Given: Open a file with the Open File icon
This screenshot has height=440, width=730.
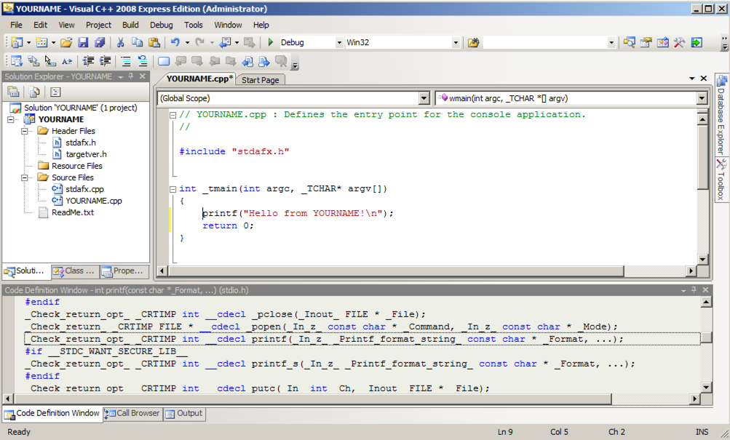Looking at the screenshot, I should (x=66, y=43).
